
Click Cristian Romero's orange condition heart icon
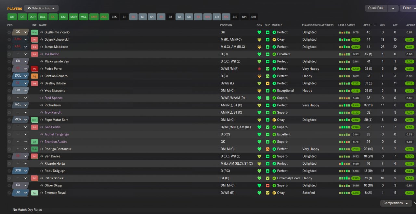(259, 76)
